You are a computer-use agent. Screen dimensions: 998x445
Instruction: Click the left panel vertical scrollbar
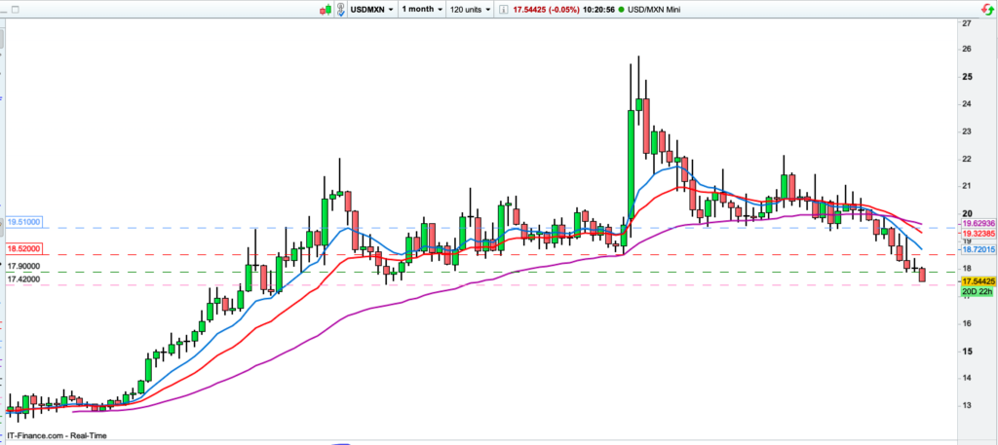coord(2,39)
